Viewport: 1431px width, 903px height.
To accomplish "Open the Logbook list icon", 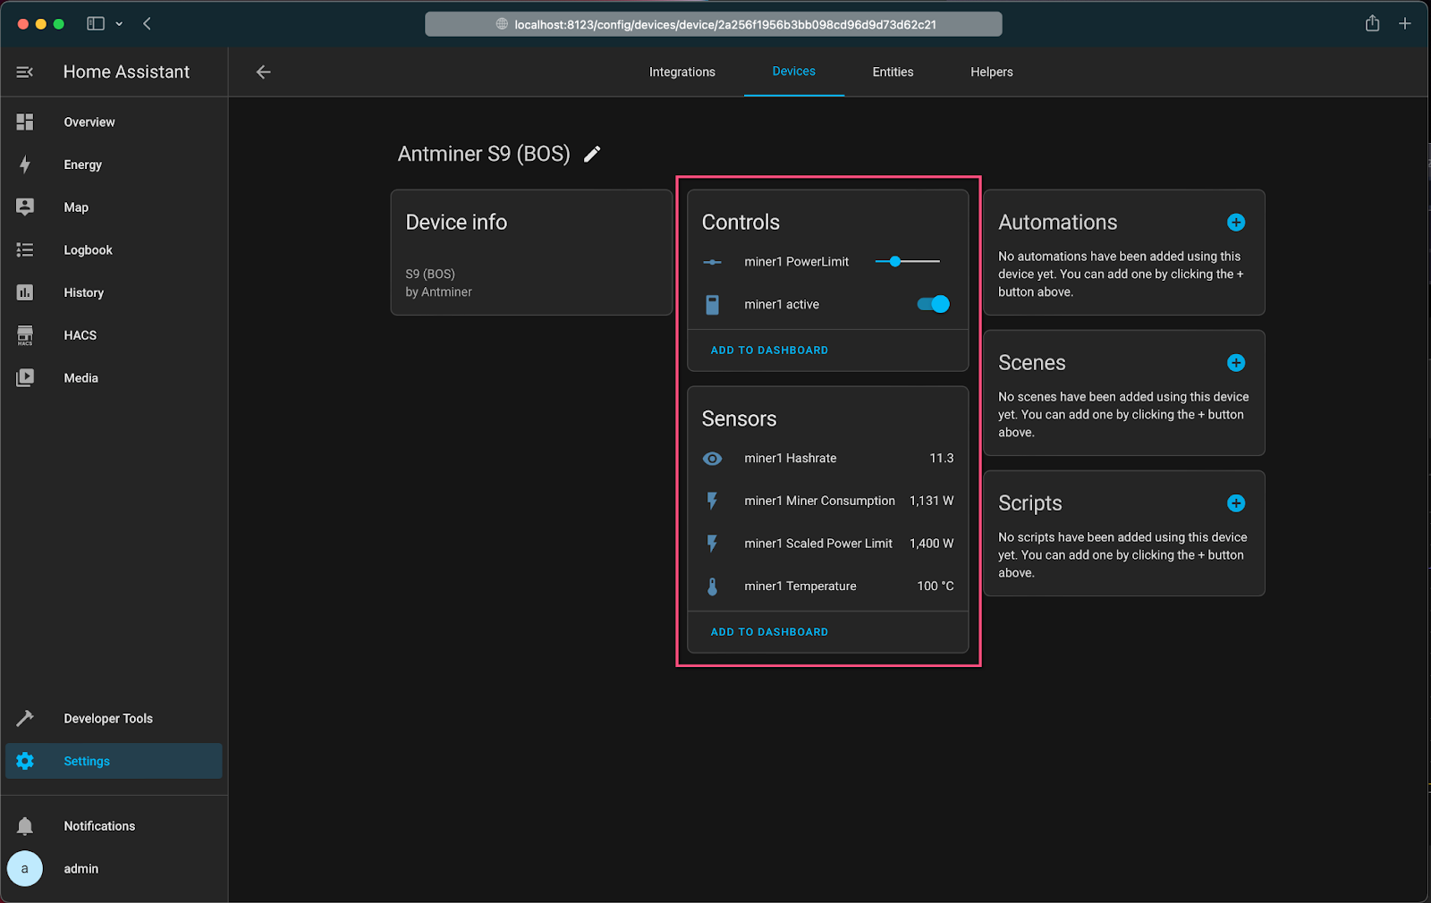I will [x=25, y=249].
